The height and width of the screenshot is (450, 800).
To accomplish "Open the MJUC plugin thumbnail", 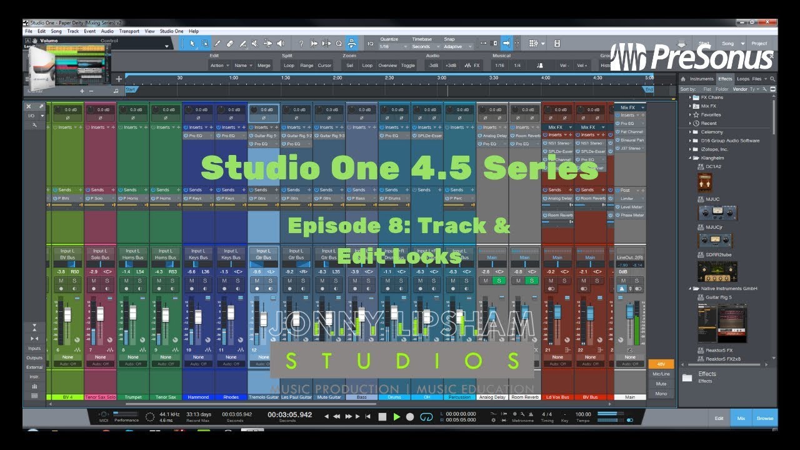I will point(717,212).
